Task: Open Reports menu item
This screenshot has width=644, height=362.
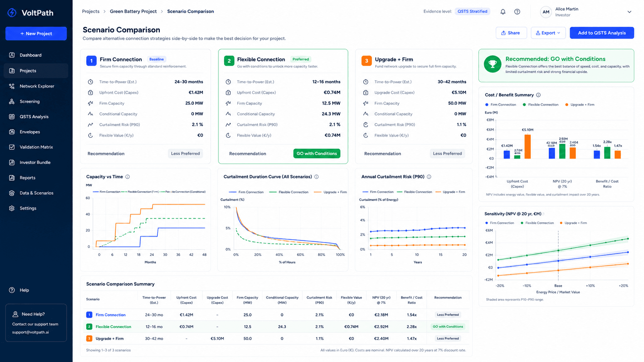Action: pyautogui.click(x=36, y=178)
